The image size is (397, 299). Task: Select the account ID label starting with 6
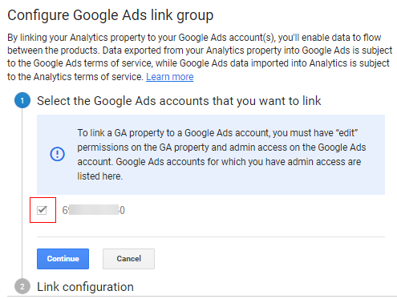pyautogui.click(x=93, y=210)
